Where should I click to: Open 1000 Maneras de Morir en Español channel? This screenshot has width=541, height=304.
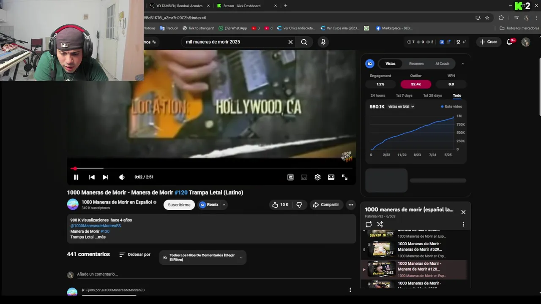pos(117,202)
